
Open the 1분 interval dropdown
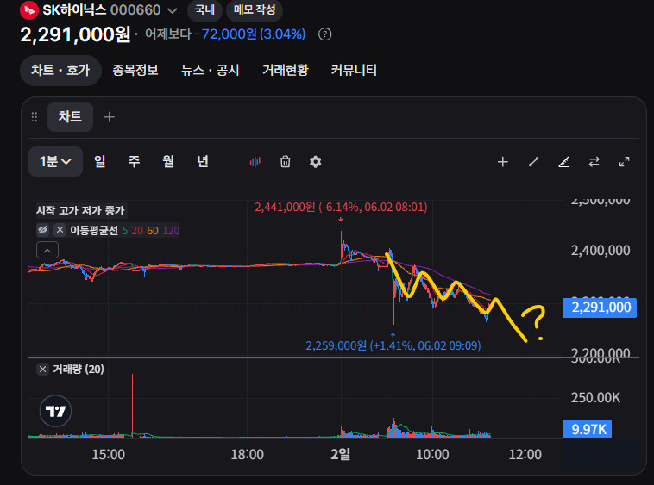tap(55, 162)
